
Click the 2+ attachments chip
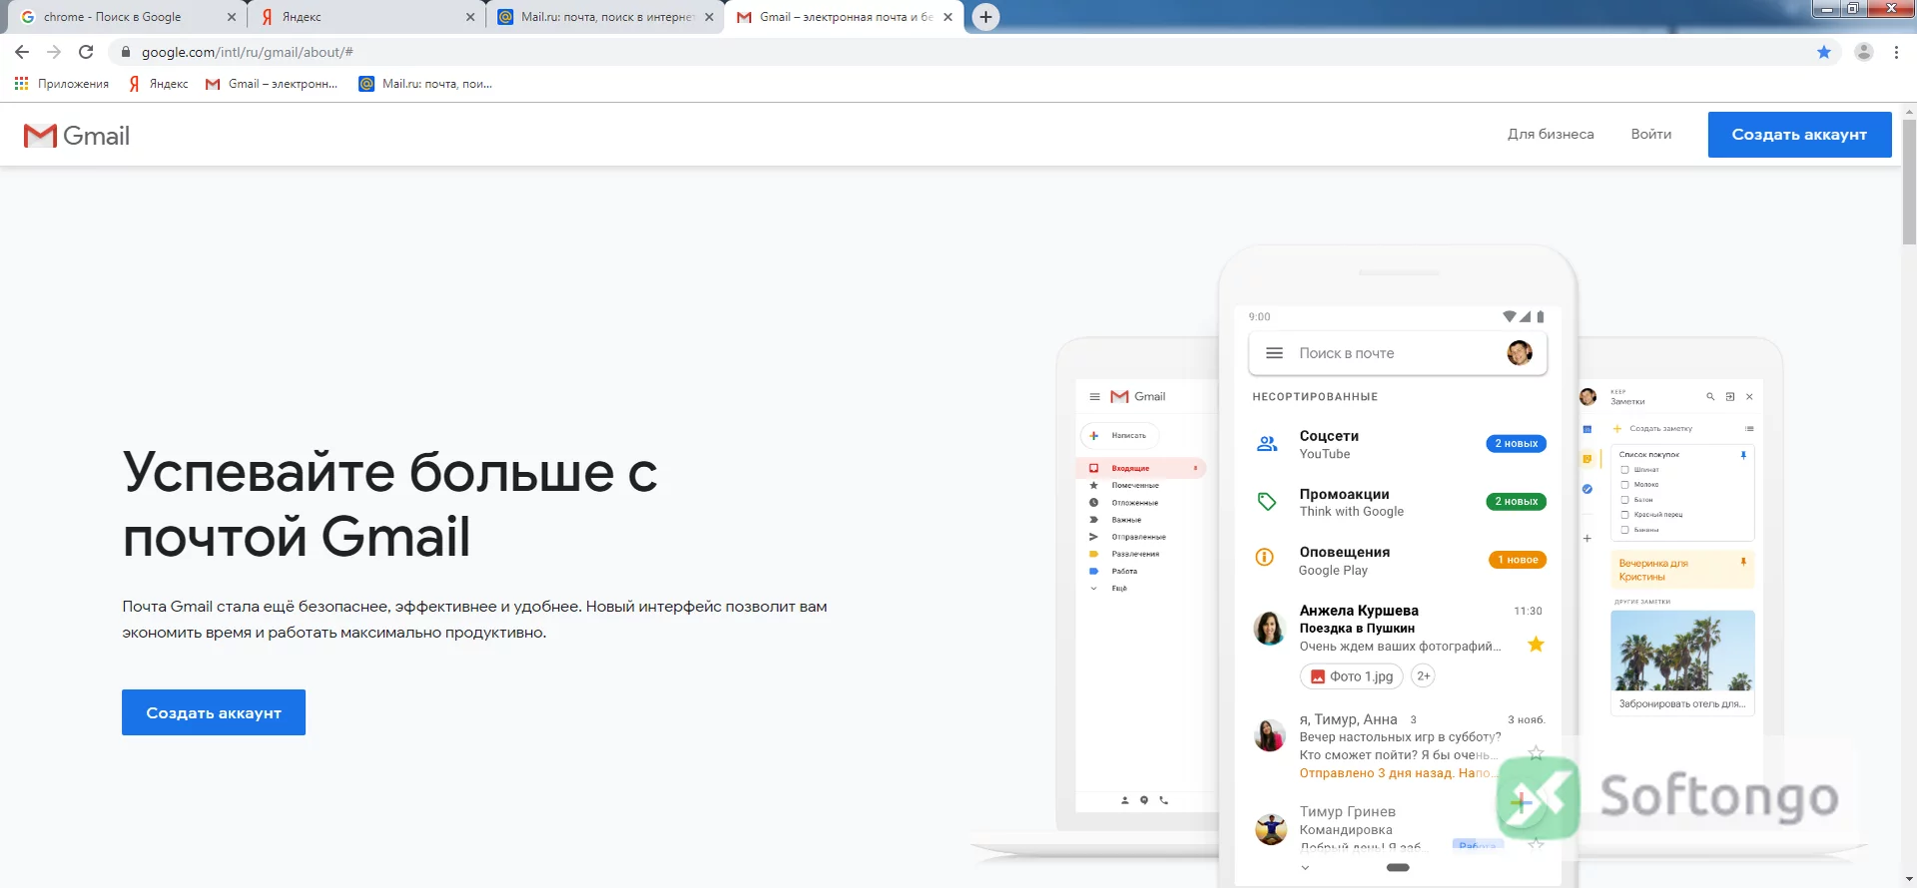1423,676
